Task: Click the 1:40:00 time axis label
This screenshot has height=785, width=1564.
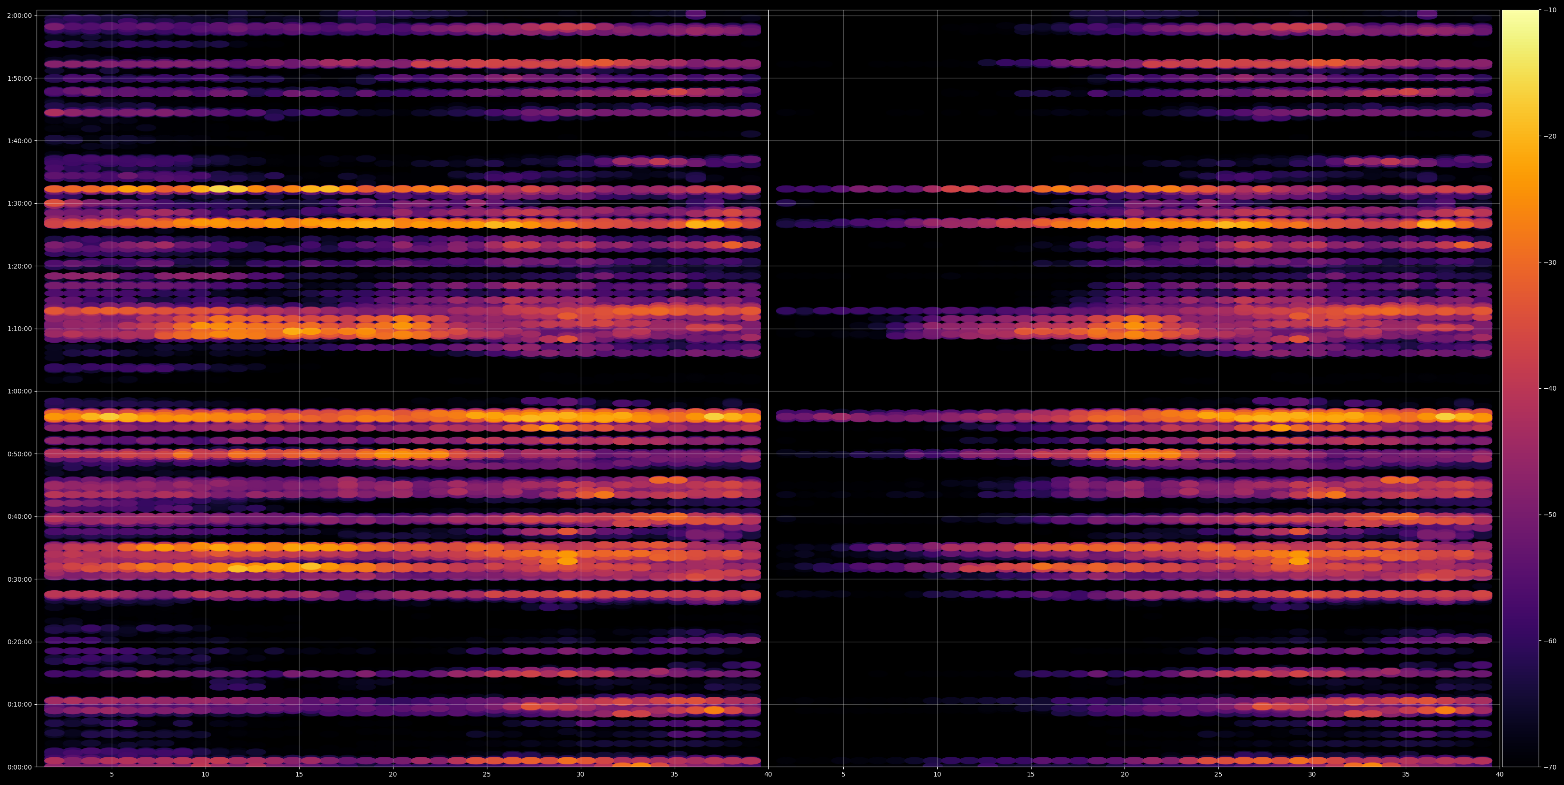Action: (x=20, y=141)
